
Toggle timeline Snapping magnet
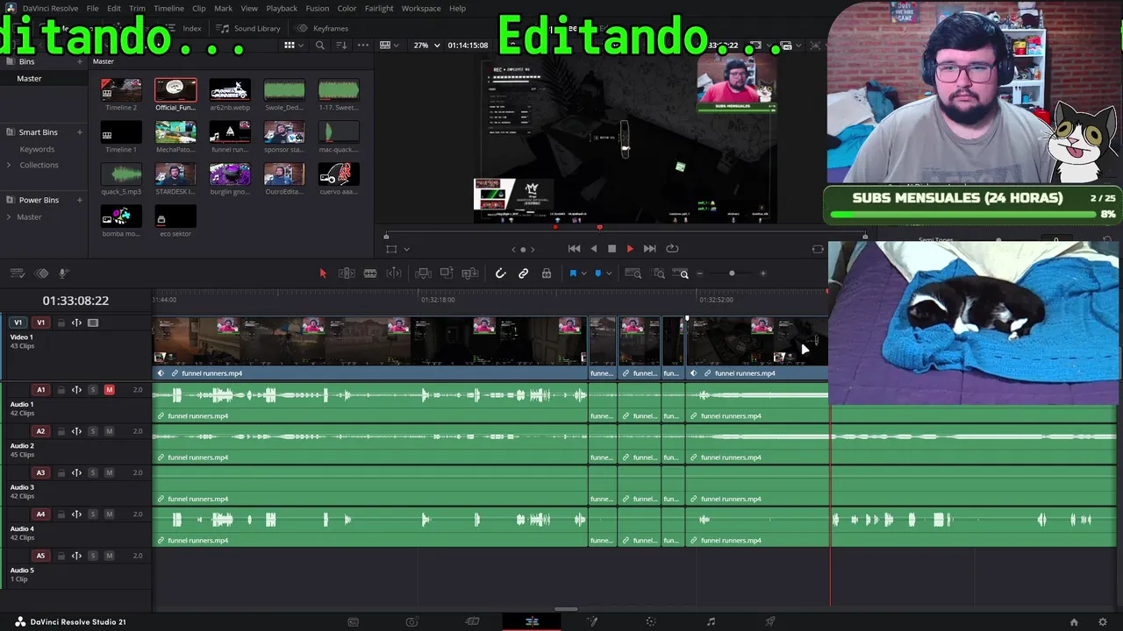coord(501,273)
